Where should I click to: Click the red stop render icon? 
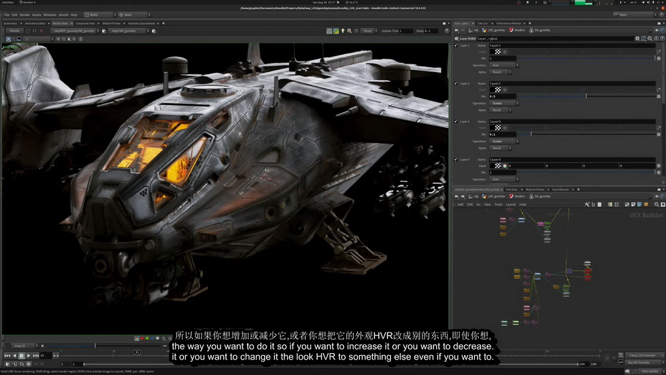[x=41, y=31]
